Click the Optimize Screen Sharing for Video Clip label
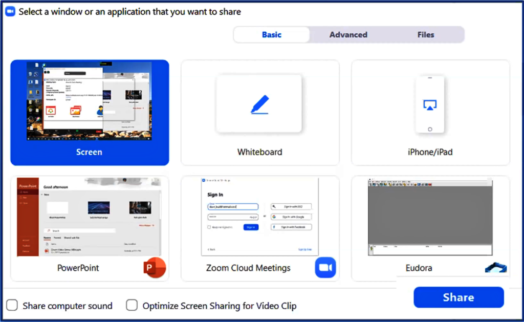The image size is (524, 322). point(220,306)
